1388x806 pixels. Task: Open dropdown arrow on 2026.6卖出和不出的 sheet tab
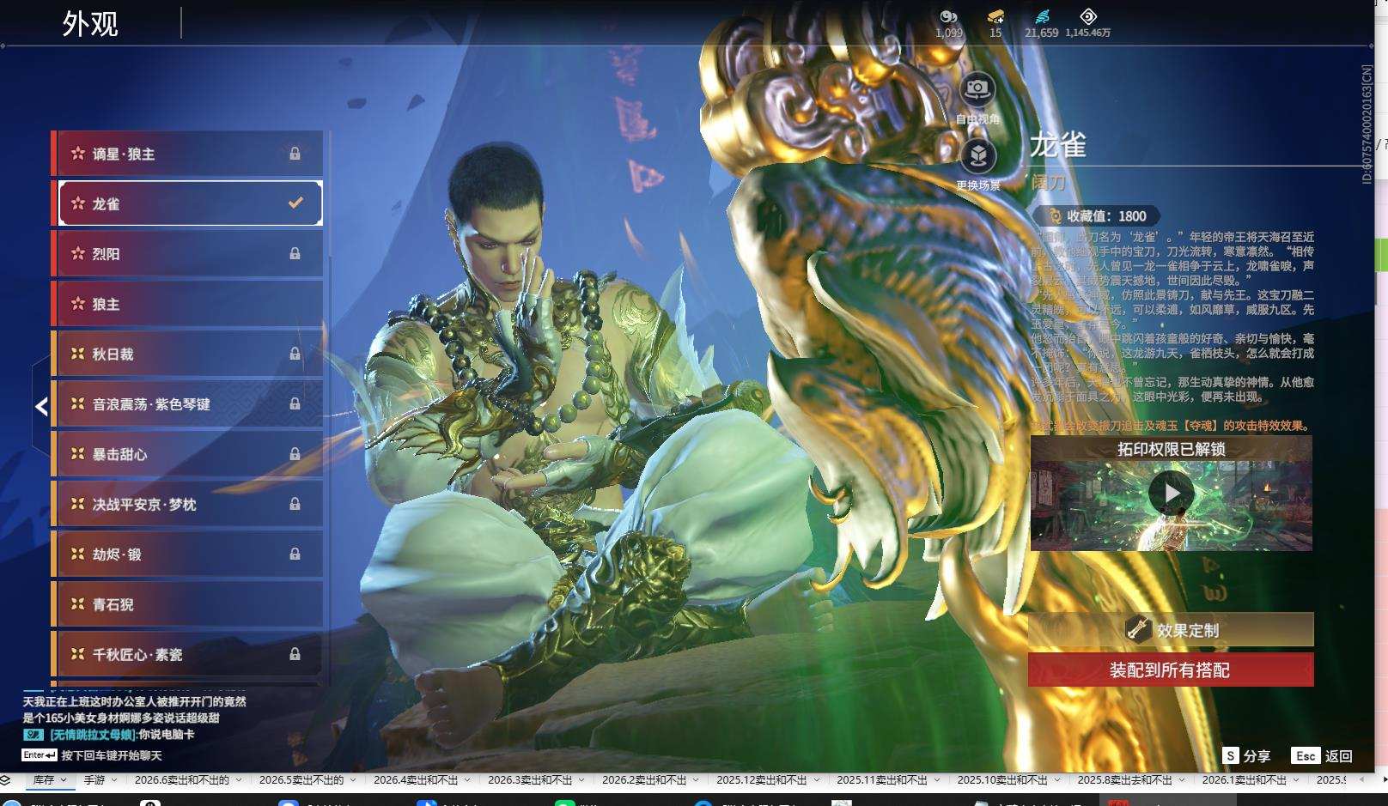point(239,780)
